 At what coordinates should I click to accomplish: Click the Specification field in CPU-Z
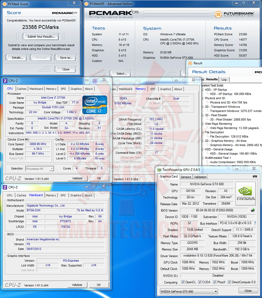tap(65, 118)
